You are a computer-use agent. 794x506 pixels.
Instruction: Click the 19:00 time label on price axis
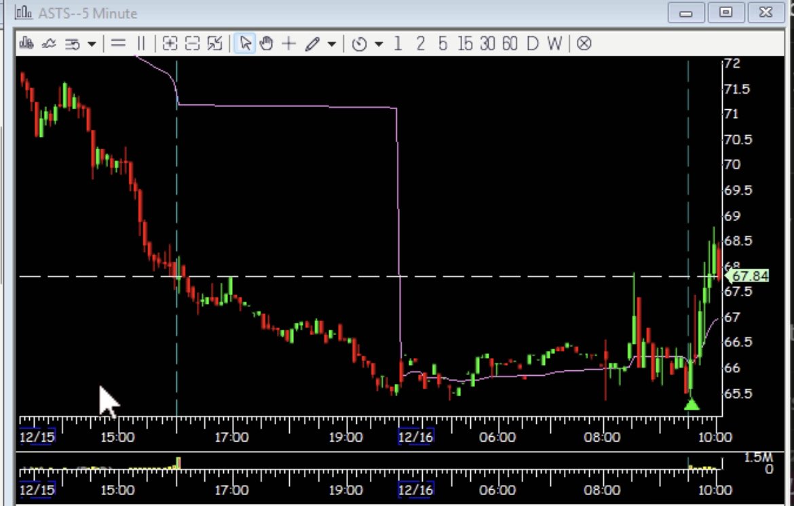tap(346, 437)
